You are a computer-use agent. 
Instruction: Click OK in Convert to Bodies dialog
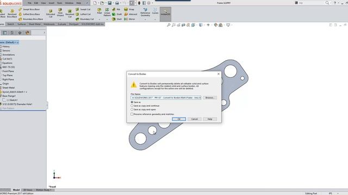(179, 119)
